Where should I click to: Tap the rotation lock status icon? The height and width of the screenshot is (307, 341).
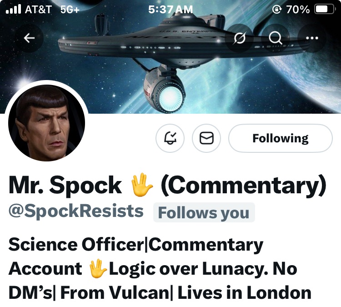[x=276, y=10]
